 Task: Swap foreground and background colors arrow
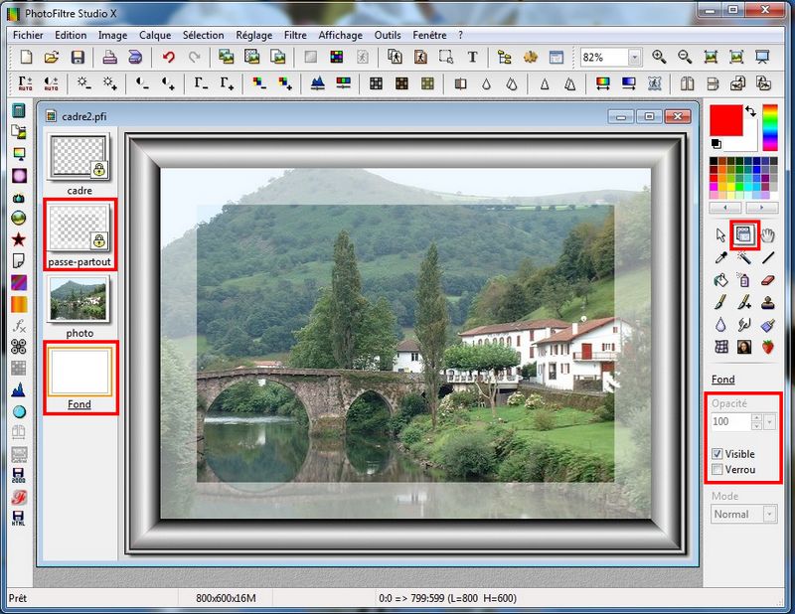[x=751, y=111]
